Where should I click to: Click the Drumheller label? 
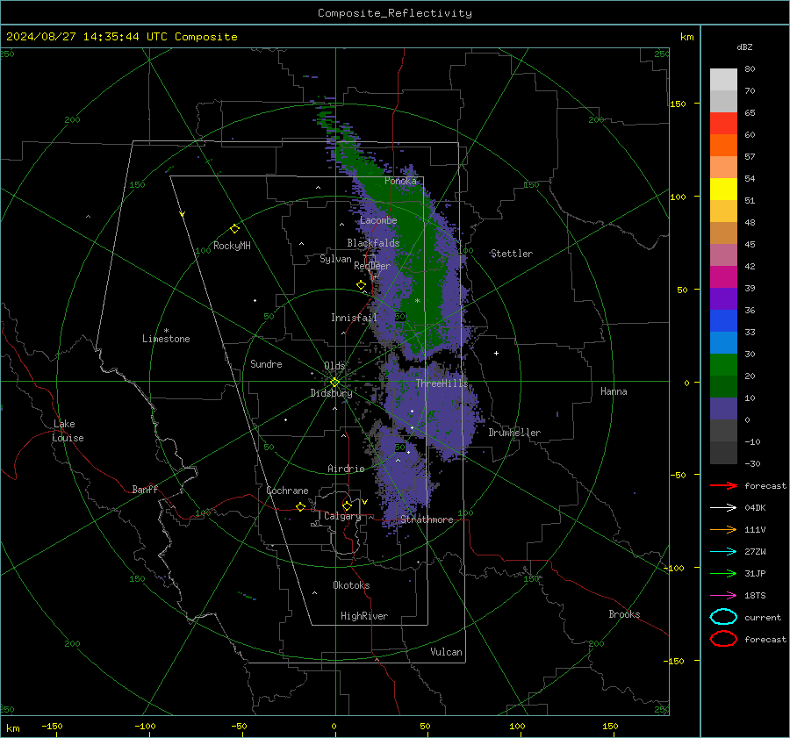pos(514,433)
